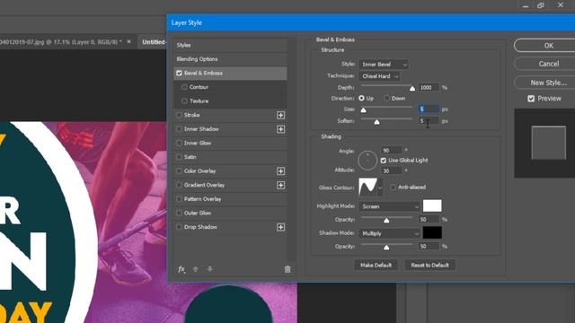575x323 pixels.
Task: Enable the Contour checkbox
Action: (x=184, y=87)
